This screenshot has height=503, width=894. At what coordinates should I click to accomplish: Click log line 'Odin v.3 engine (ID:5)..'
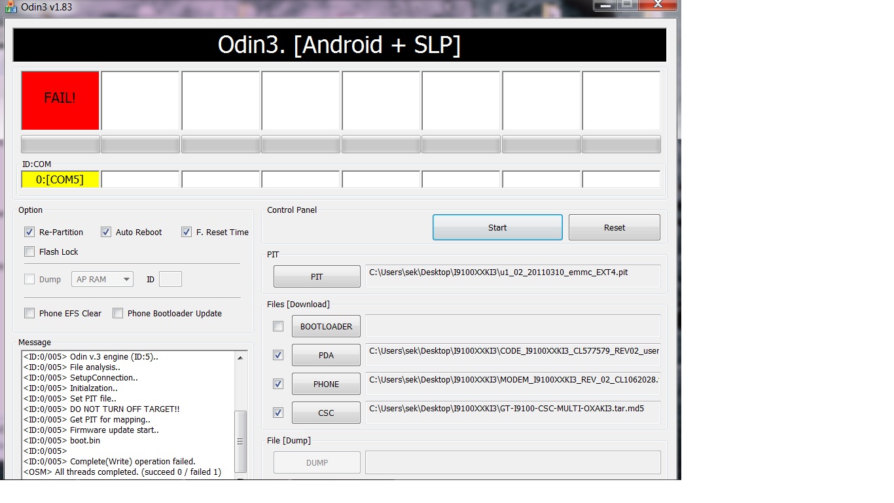pos(114,356)
